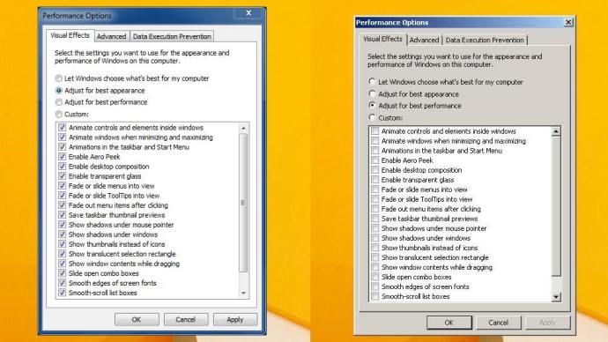Uncheck Enable desktop composition in left dialog
This screenshot has height=342, width=608.
click(62, 166)
